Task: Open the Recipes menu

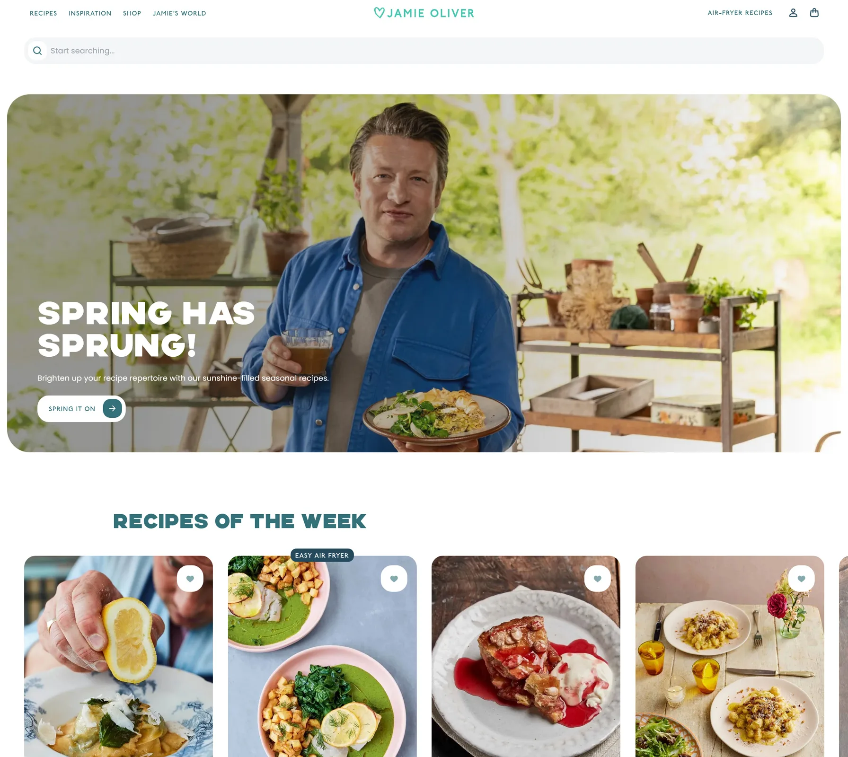Action: tap(44, 13)
